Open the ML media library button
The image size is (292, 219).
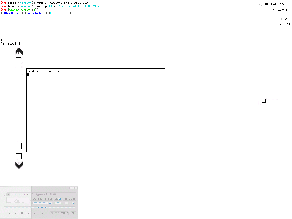pos(73,213)
